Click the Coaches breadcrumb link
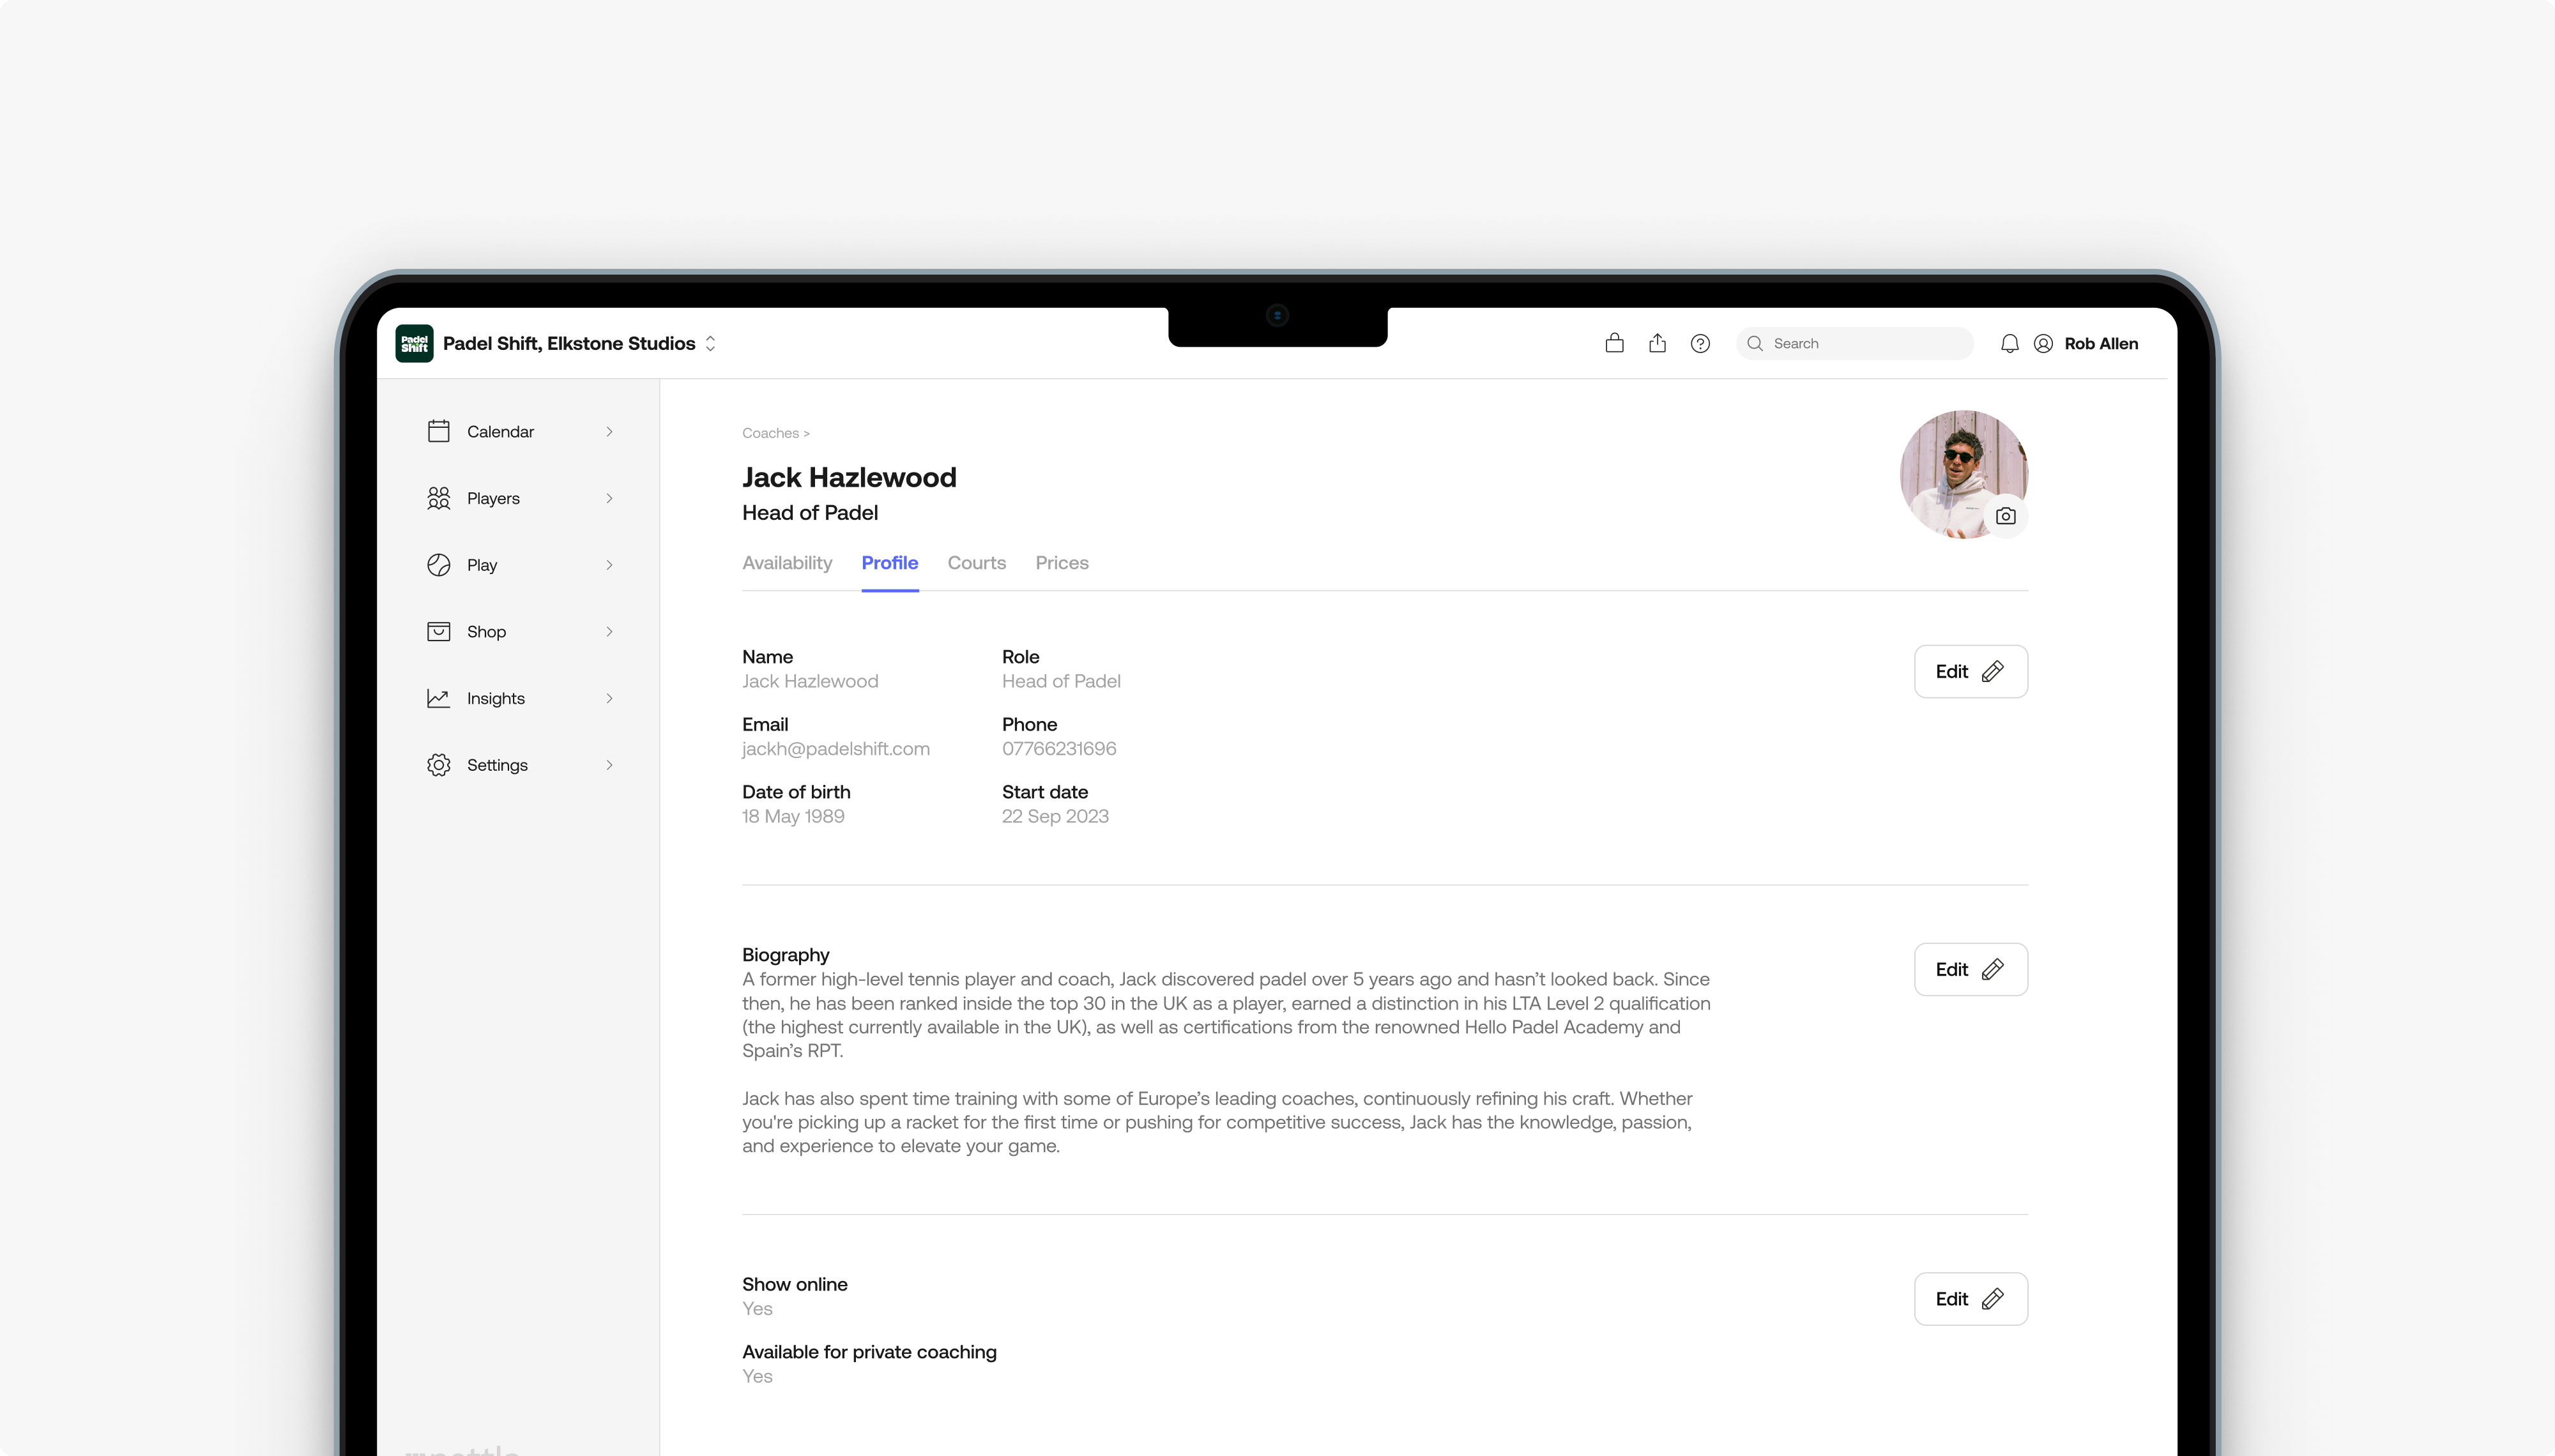The width and height of the screenshot is (2555, 1456). pos(770,433)
